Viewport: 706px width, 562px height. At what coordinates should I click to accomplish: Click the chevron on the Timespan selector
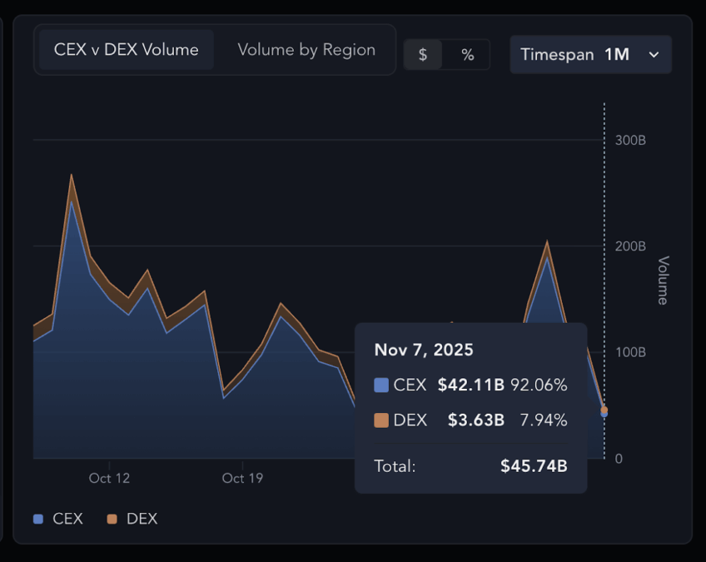(654, 54)
